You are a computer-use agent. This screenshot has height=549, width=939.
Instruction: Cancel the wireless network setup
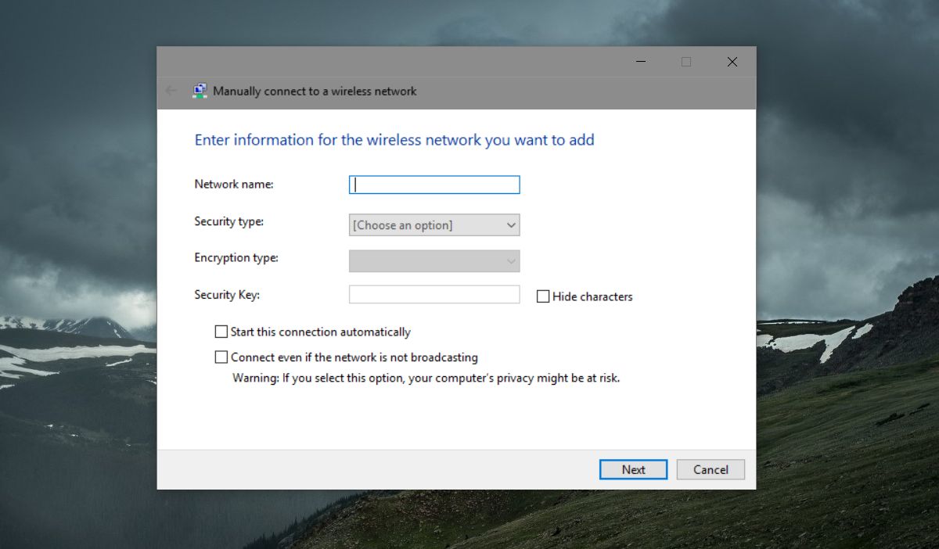(x=711, y=469)
